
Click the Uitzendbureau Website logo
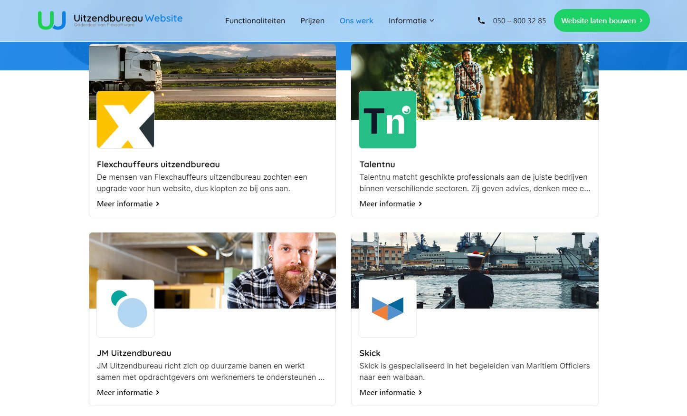coord(110,20)
